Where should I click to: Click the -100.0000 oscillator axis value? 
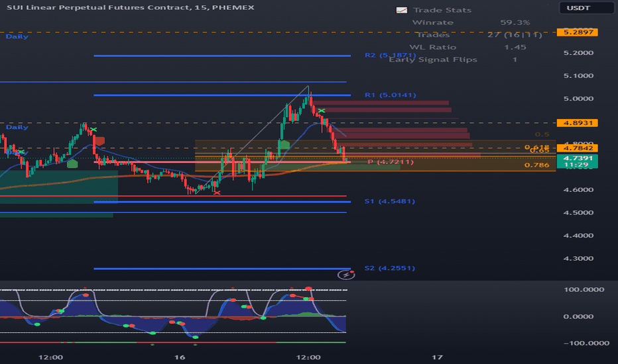(586, 343)
